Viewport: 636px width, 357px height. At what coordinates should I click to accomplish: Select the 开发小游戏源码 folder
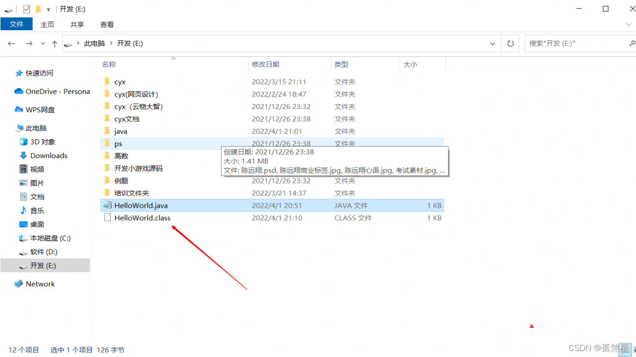(x=138, y=169)
